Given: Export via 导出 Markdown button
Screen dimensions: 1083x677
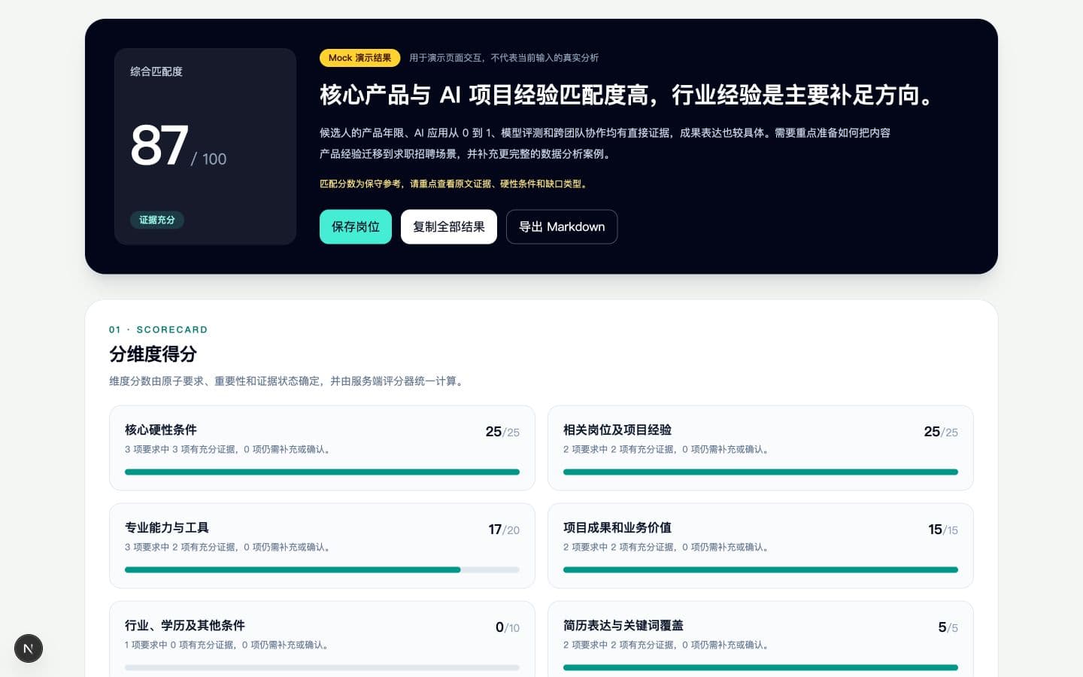Looking at the screenshot, I should [x=562, y=226].
